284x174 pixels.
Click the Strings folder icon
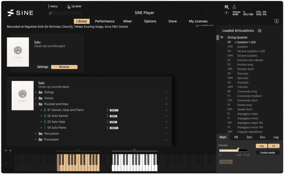click(x=40, y=92)
